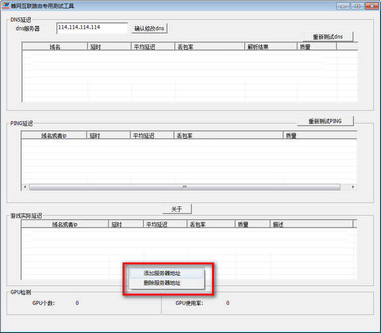381x333 pixels.
Task: Click the 重新测试PING button
Action: point(324,121)
